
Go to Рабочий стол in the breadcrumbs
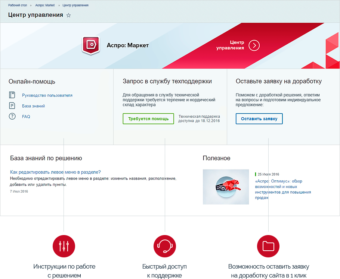(x=17, y=6)
